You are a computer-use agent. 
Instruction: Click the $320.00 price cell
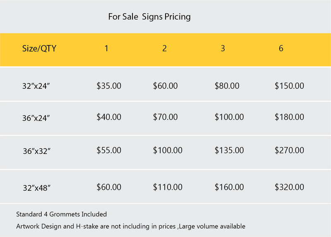tap(289, 187)
